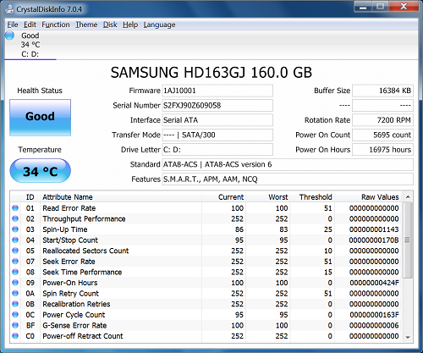Click status dot for Recalibration Retries row

point(15,304)
